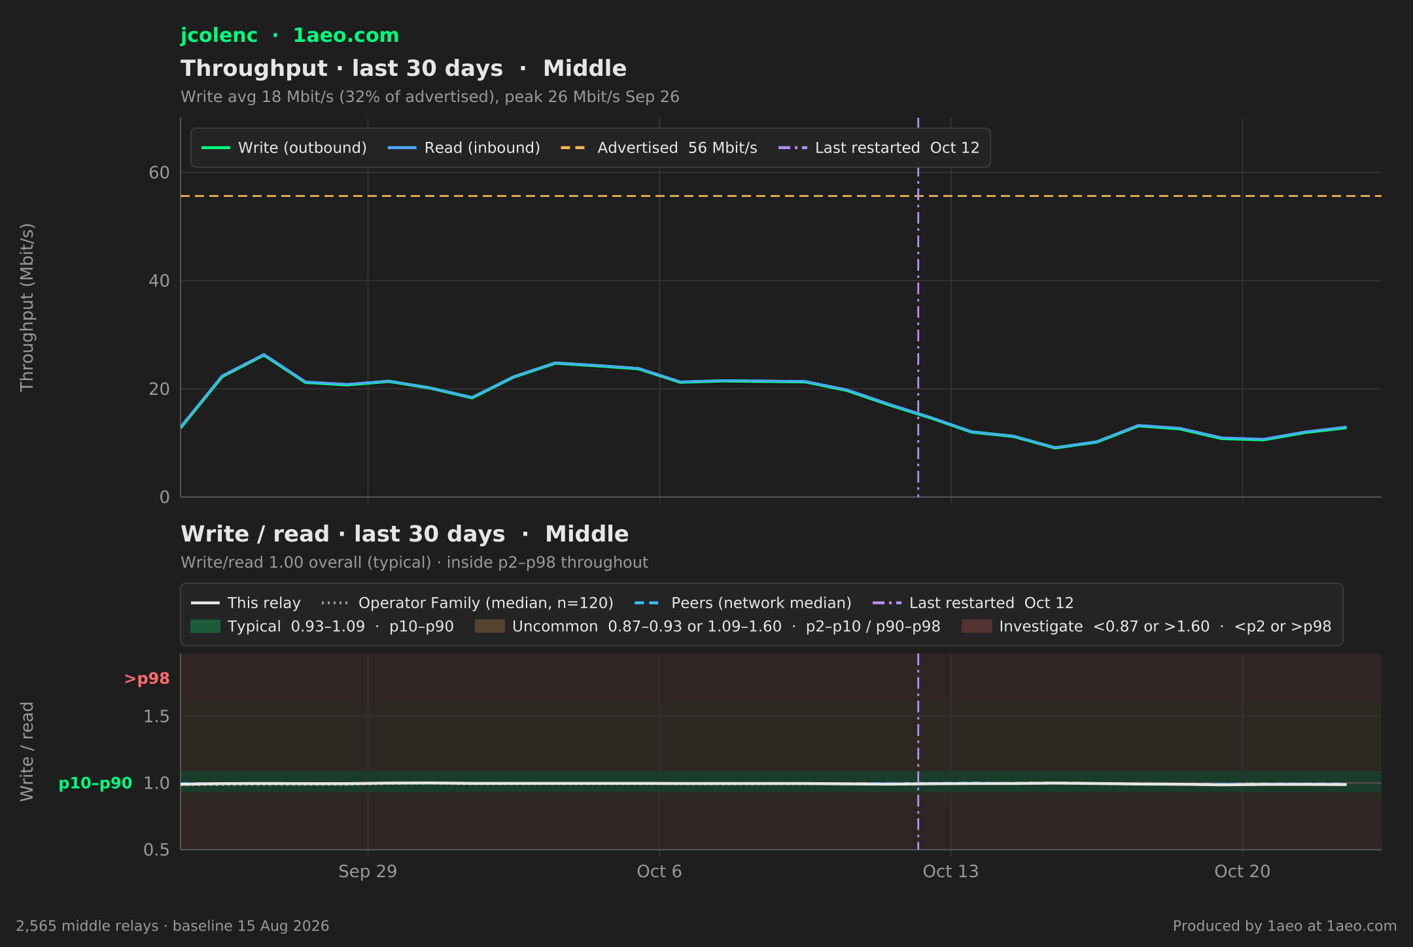Click the throughput peak point on Sep 26

pos(264,355)
